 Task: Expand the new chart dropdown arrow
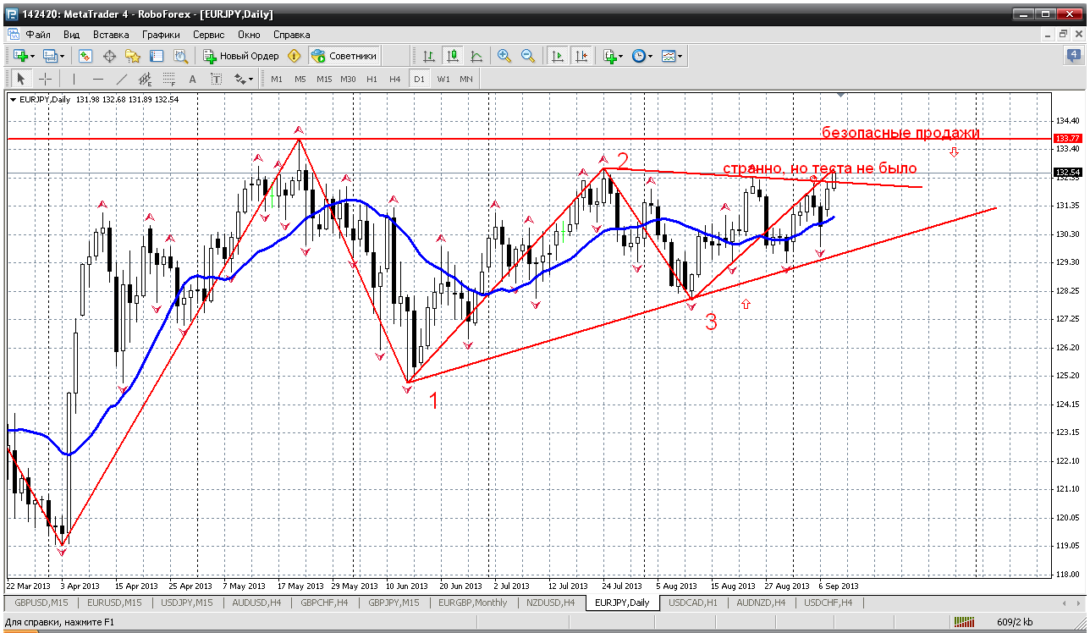click(33, 57)
